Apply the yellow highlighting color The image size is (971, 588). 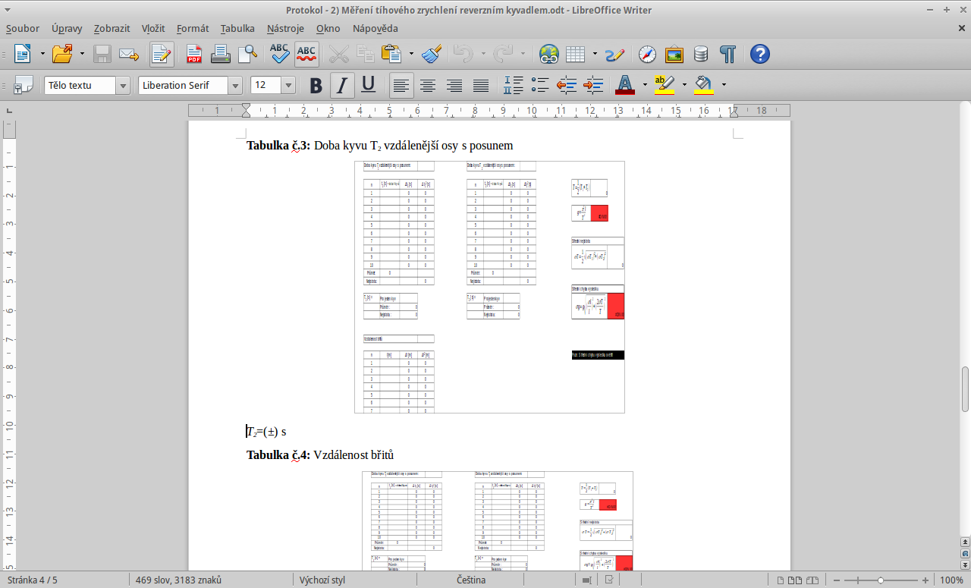tap(665, 85)
